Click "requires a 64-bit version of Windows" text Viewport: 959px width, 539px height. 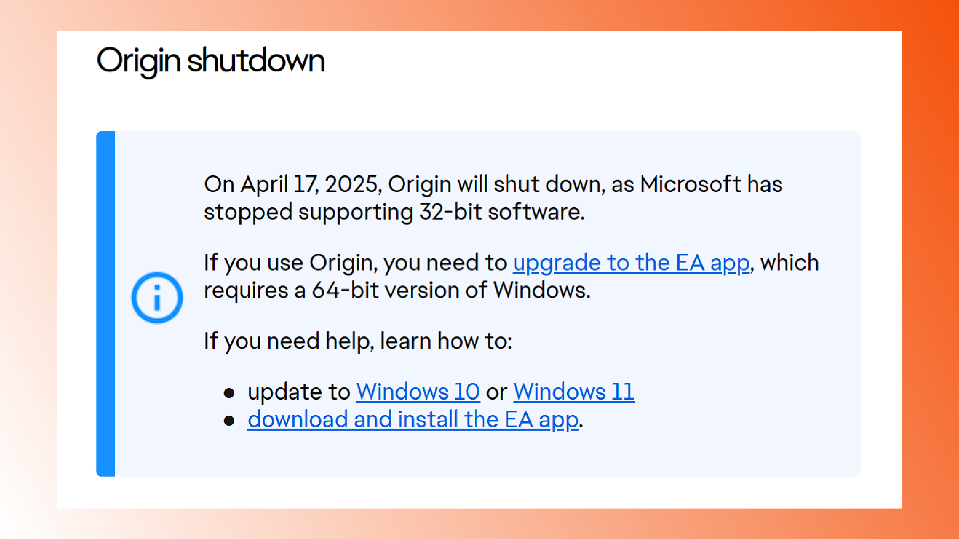click(x=397, y=290)
